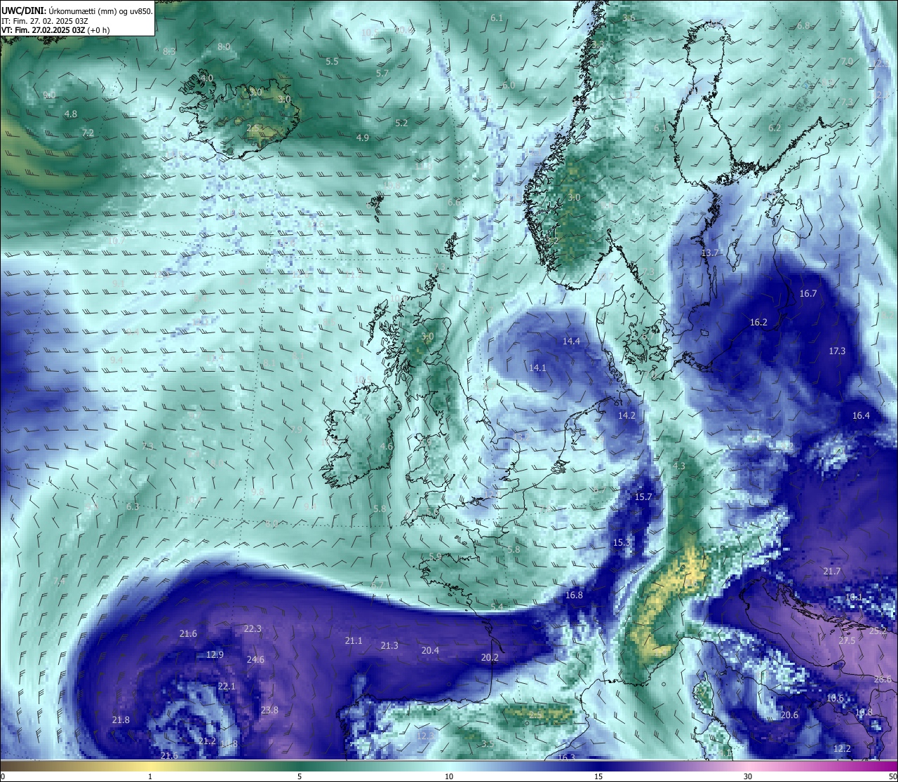Click the 16.4 value near the eastern edge
Screen dimensions: 898x782
coord(861,416)
